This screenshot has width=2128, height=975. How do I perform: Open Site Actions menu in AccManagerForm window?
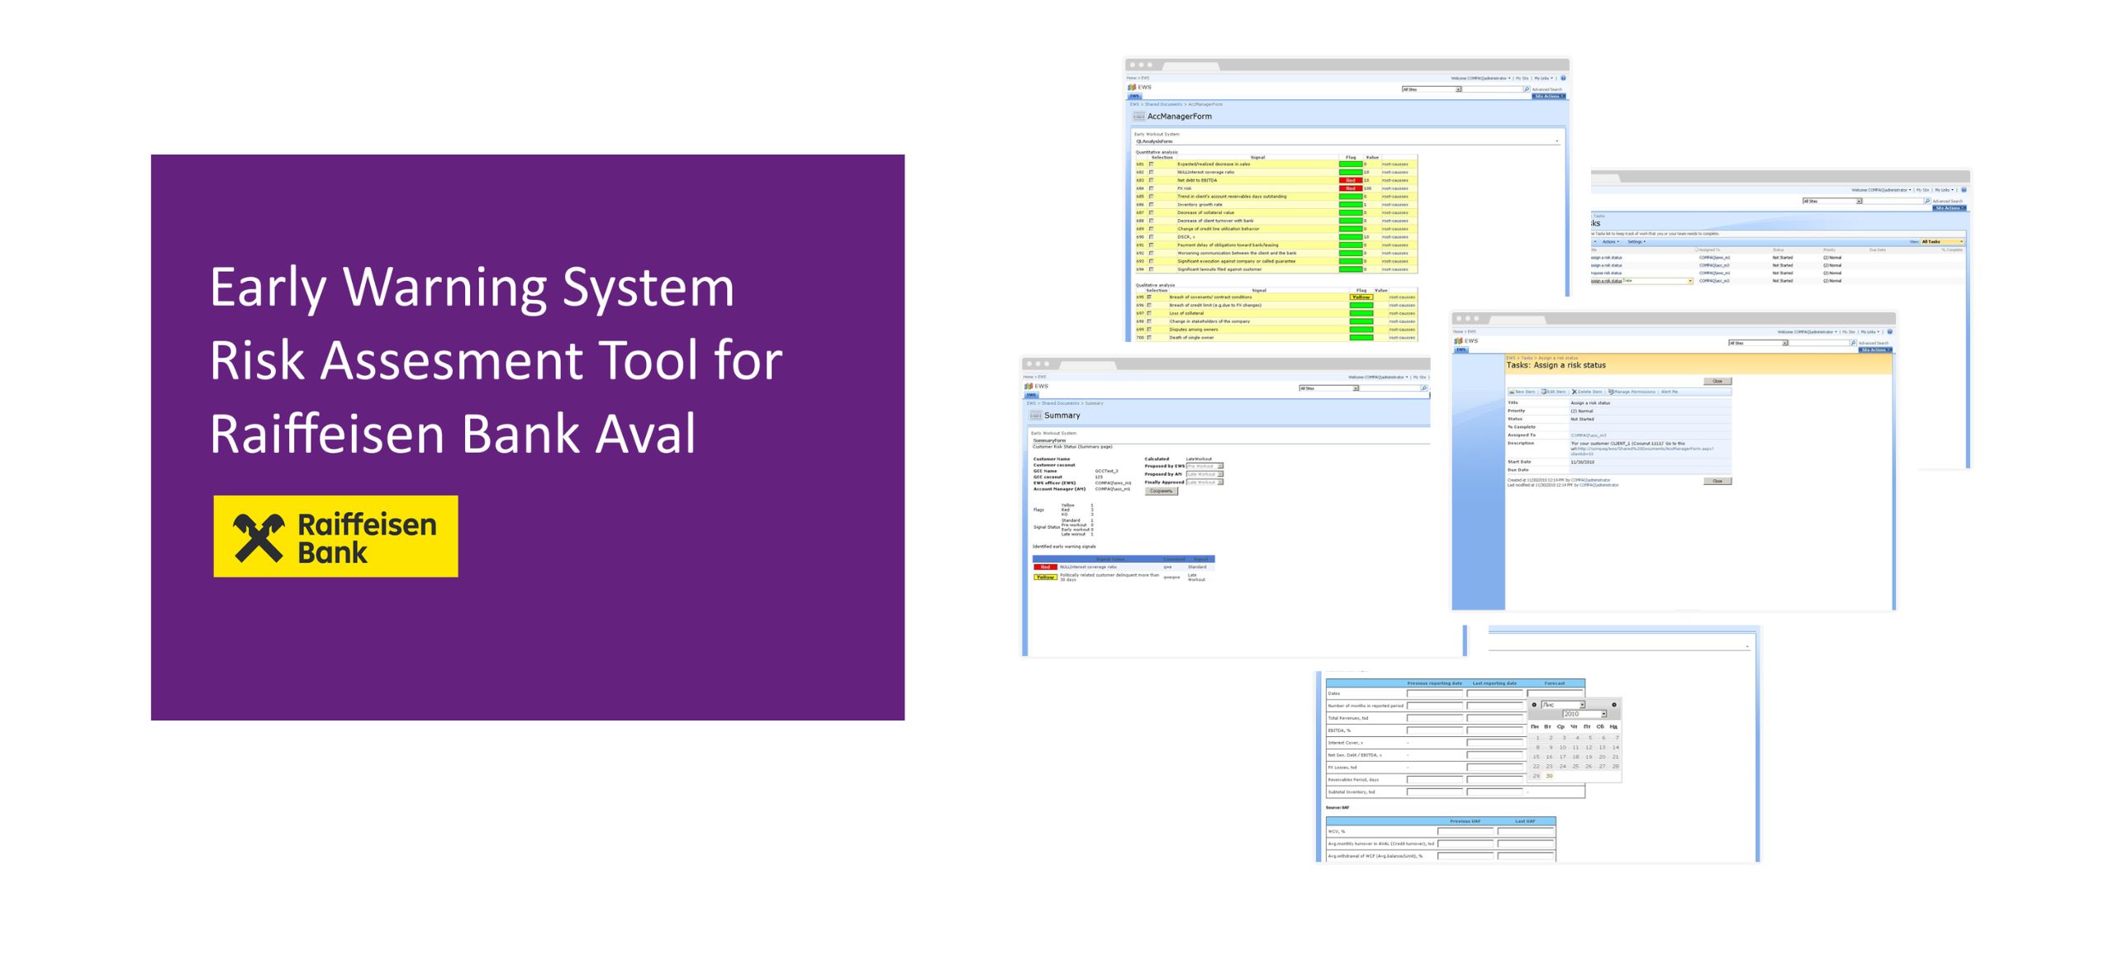[1549, 96]
